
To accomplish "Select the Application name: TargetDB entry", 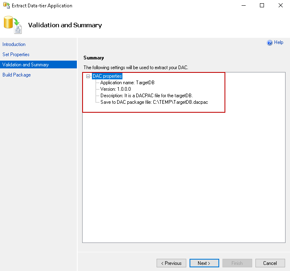I will coord(127,83).
